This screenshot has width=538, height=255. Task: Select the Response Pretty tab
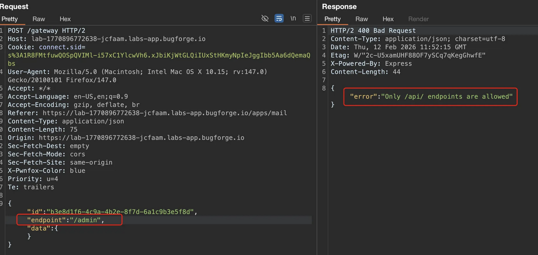(x=332, y=19)
